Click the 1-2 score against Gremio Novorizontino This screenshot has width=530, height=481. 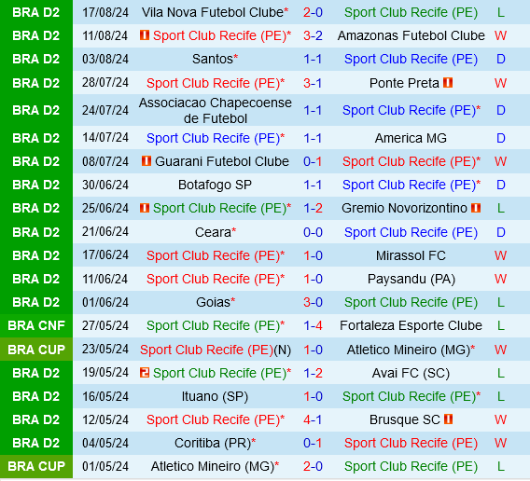click(x=313, y=208)
